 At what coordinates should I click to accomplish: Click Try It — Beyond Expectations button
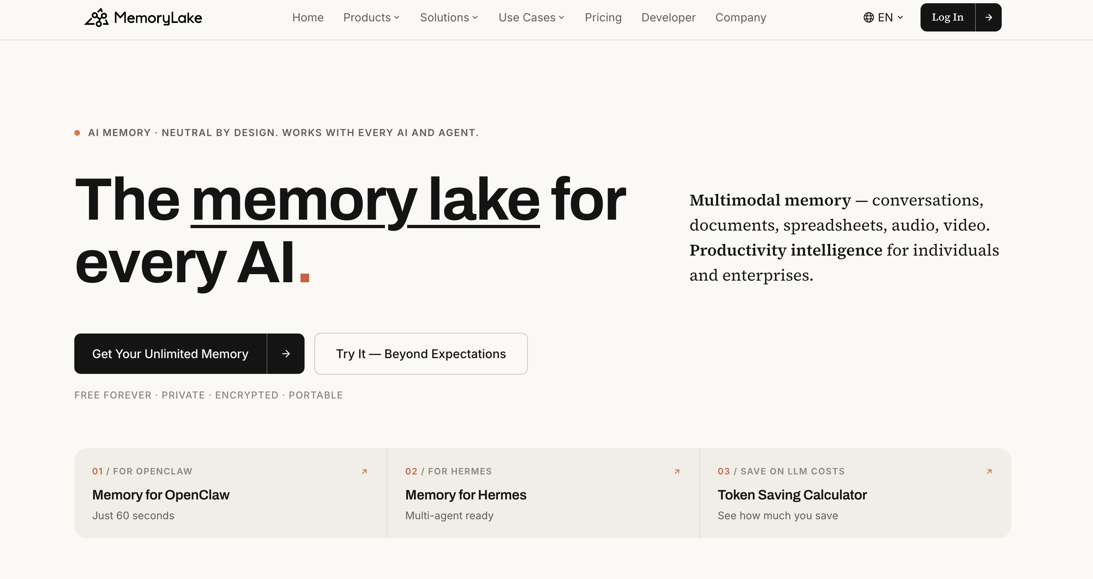[421, 354]
